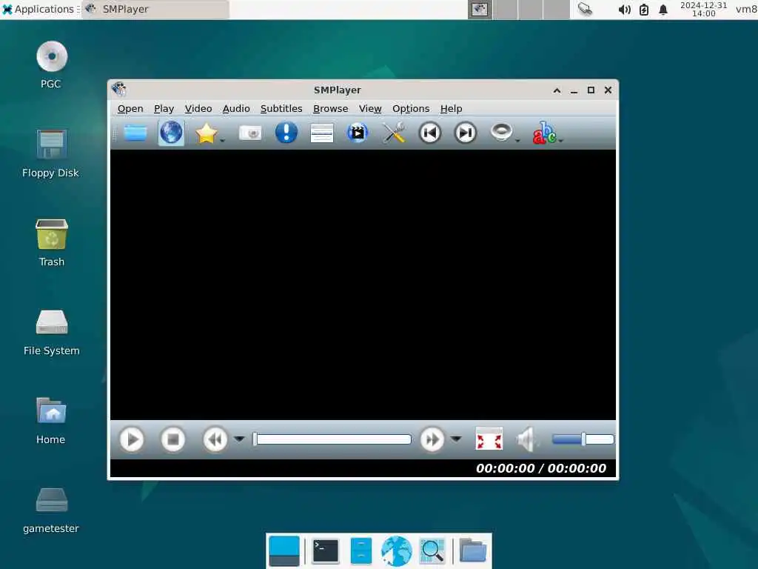This screenshot has height=569, width=758.
Task: Click the subtitles abc icon
Action: pyautogui.click(x=544, y=133)
